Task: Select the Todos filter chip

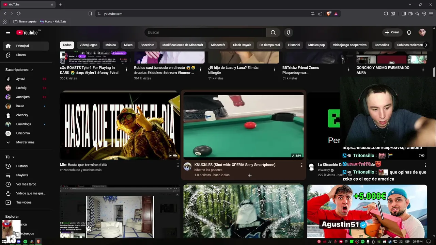Action: (x=67, y=45)
